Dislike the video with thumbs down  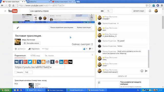[x=90, y=49]
